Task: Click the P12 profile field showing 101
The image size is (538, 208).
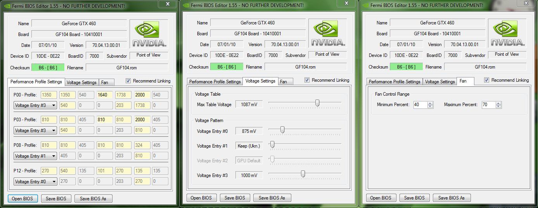Action: pos(105,171)
